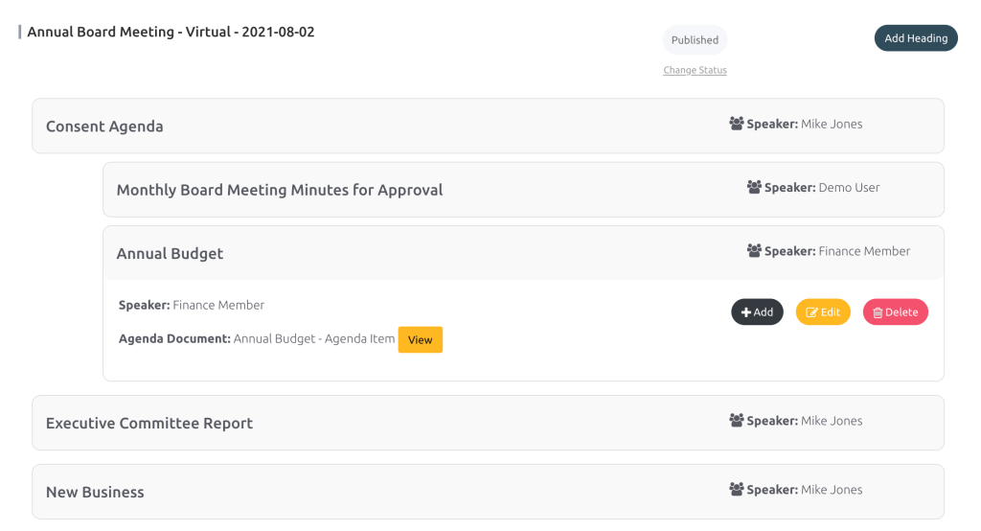981x531 pixels.
Task: Click speaker icon beside Demo User
Action: click(x=754, y=188)
